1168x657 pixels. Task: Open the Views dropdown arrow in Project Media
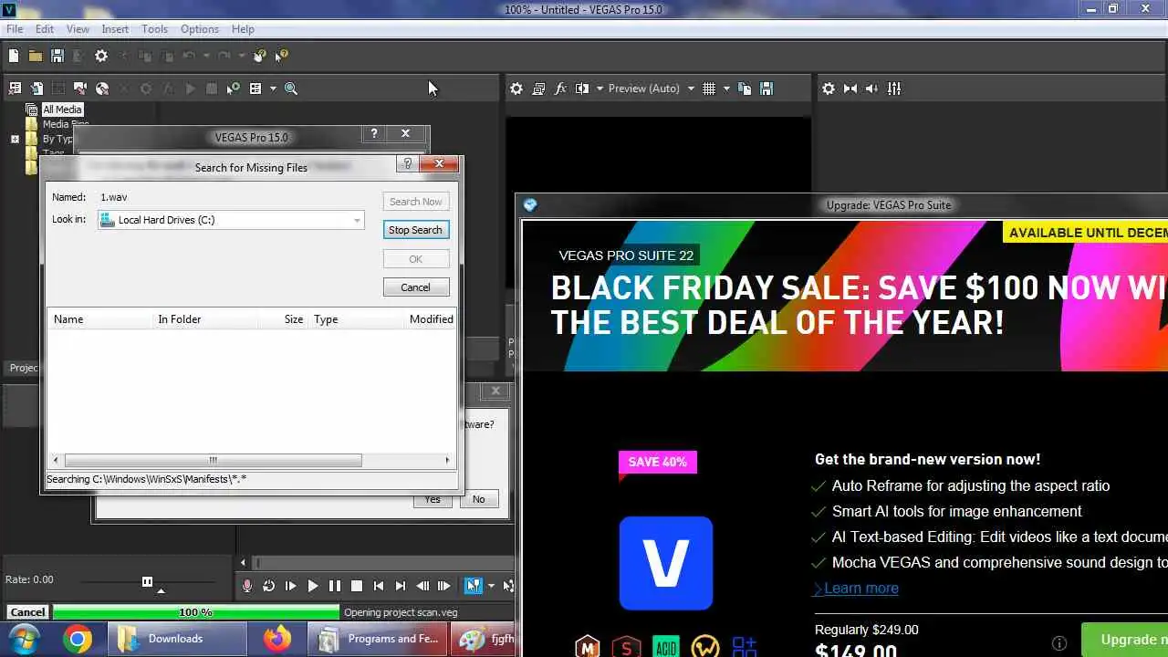273,89
